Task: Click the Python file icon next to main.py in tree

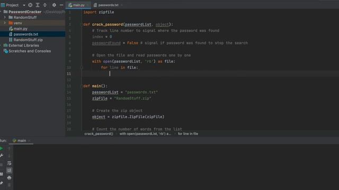Action: [11, 28]
